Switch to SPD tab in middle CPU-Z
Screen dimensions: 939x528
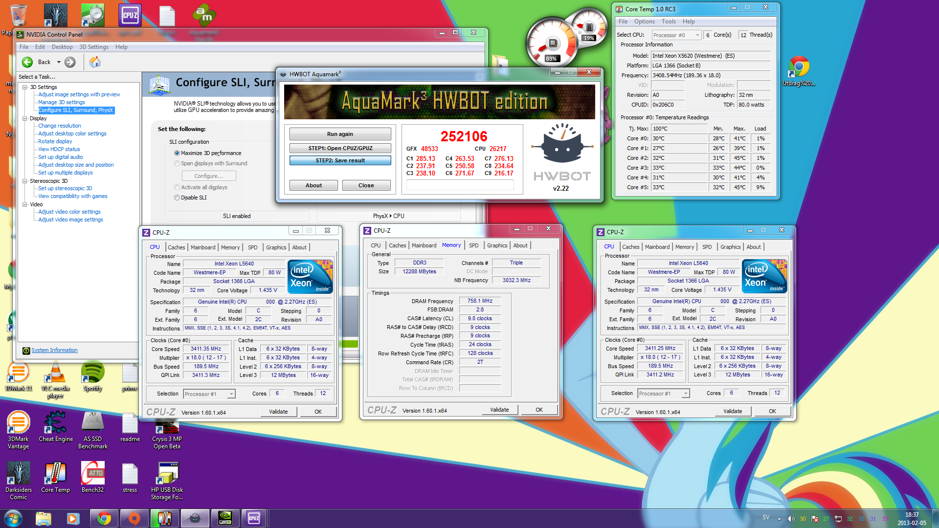[473, 245]
